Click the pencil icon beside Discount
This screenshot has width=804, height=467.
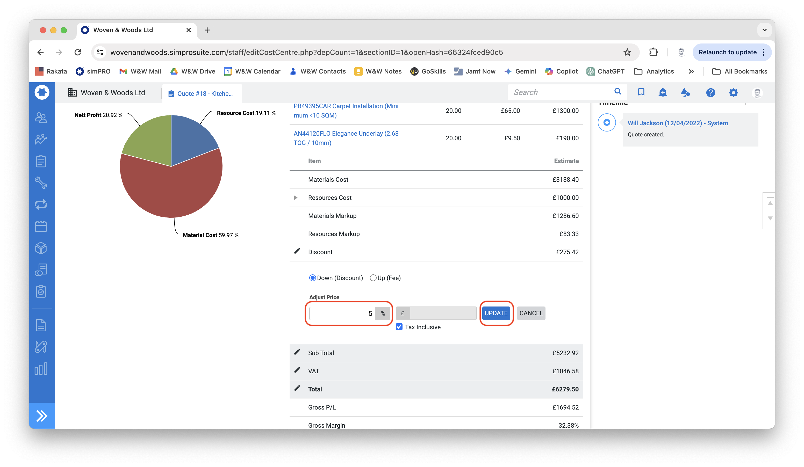tap(297, 252)
